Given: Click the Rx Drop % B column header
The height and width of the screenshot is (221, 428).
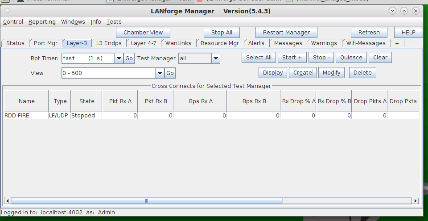Looking at the screenshot, I should (x=334, y=101).
